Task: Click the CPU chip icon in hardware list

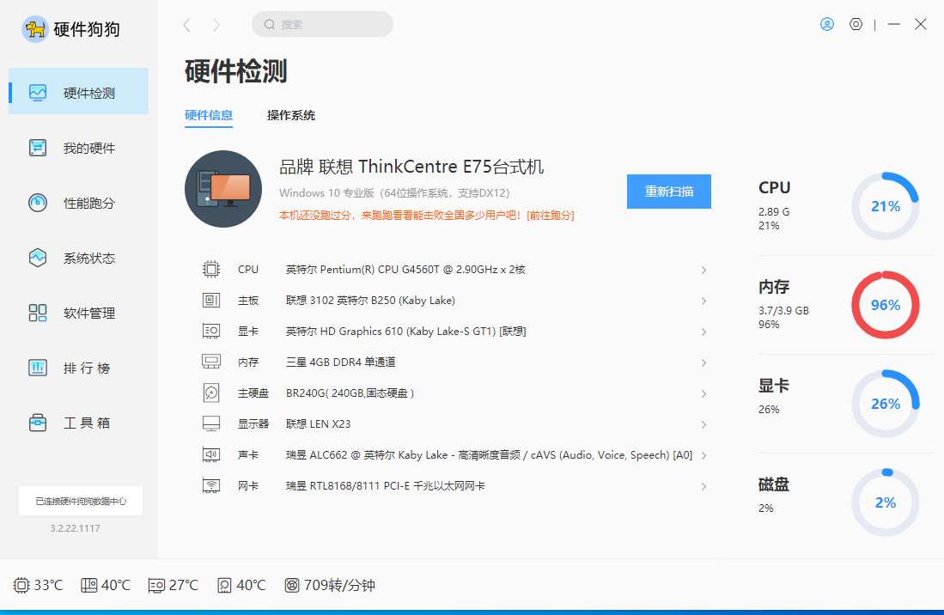Action: (x=211, y=269)
